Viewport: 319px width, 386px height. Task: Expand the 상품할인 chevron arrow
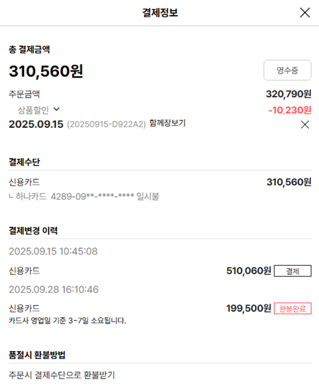(x=57, y=109)
